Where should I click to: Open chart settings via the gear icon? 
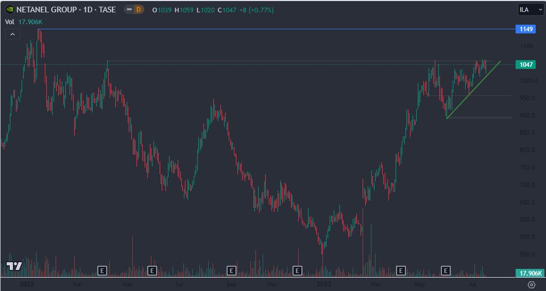coord(532,285)
